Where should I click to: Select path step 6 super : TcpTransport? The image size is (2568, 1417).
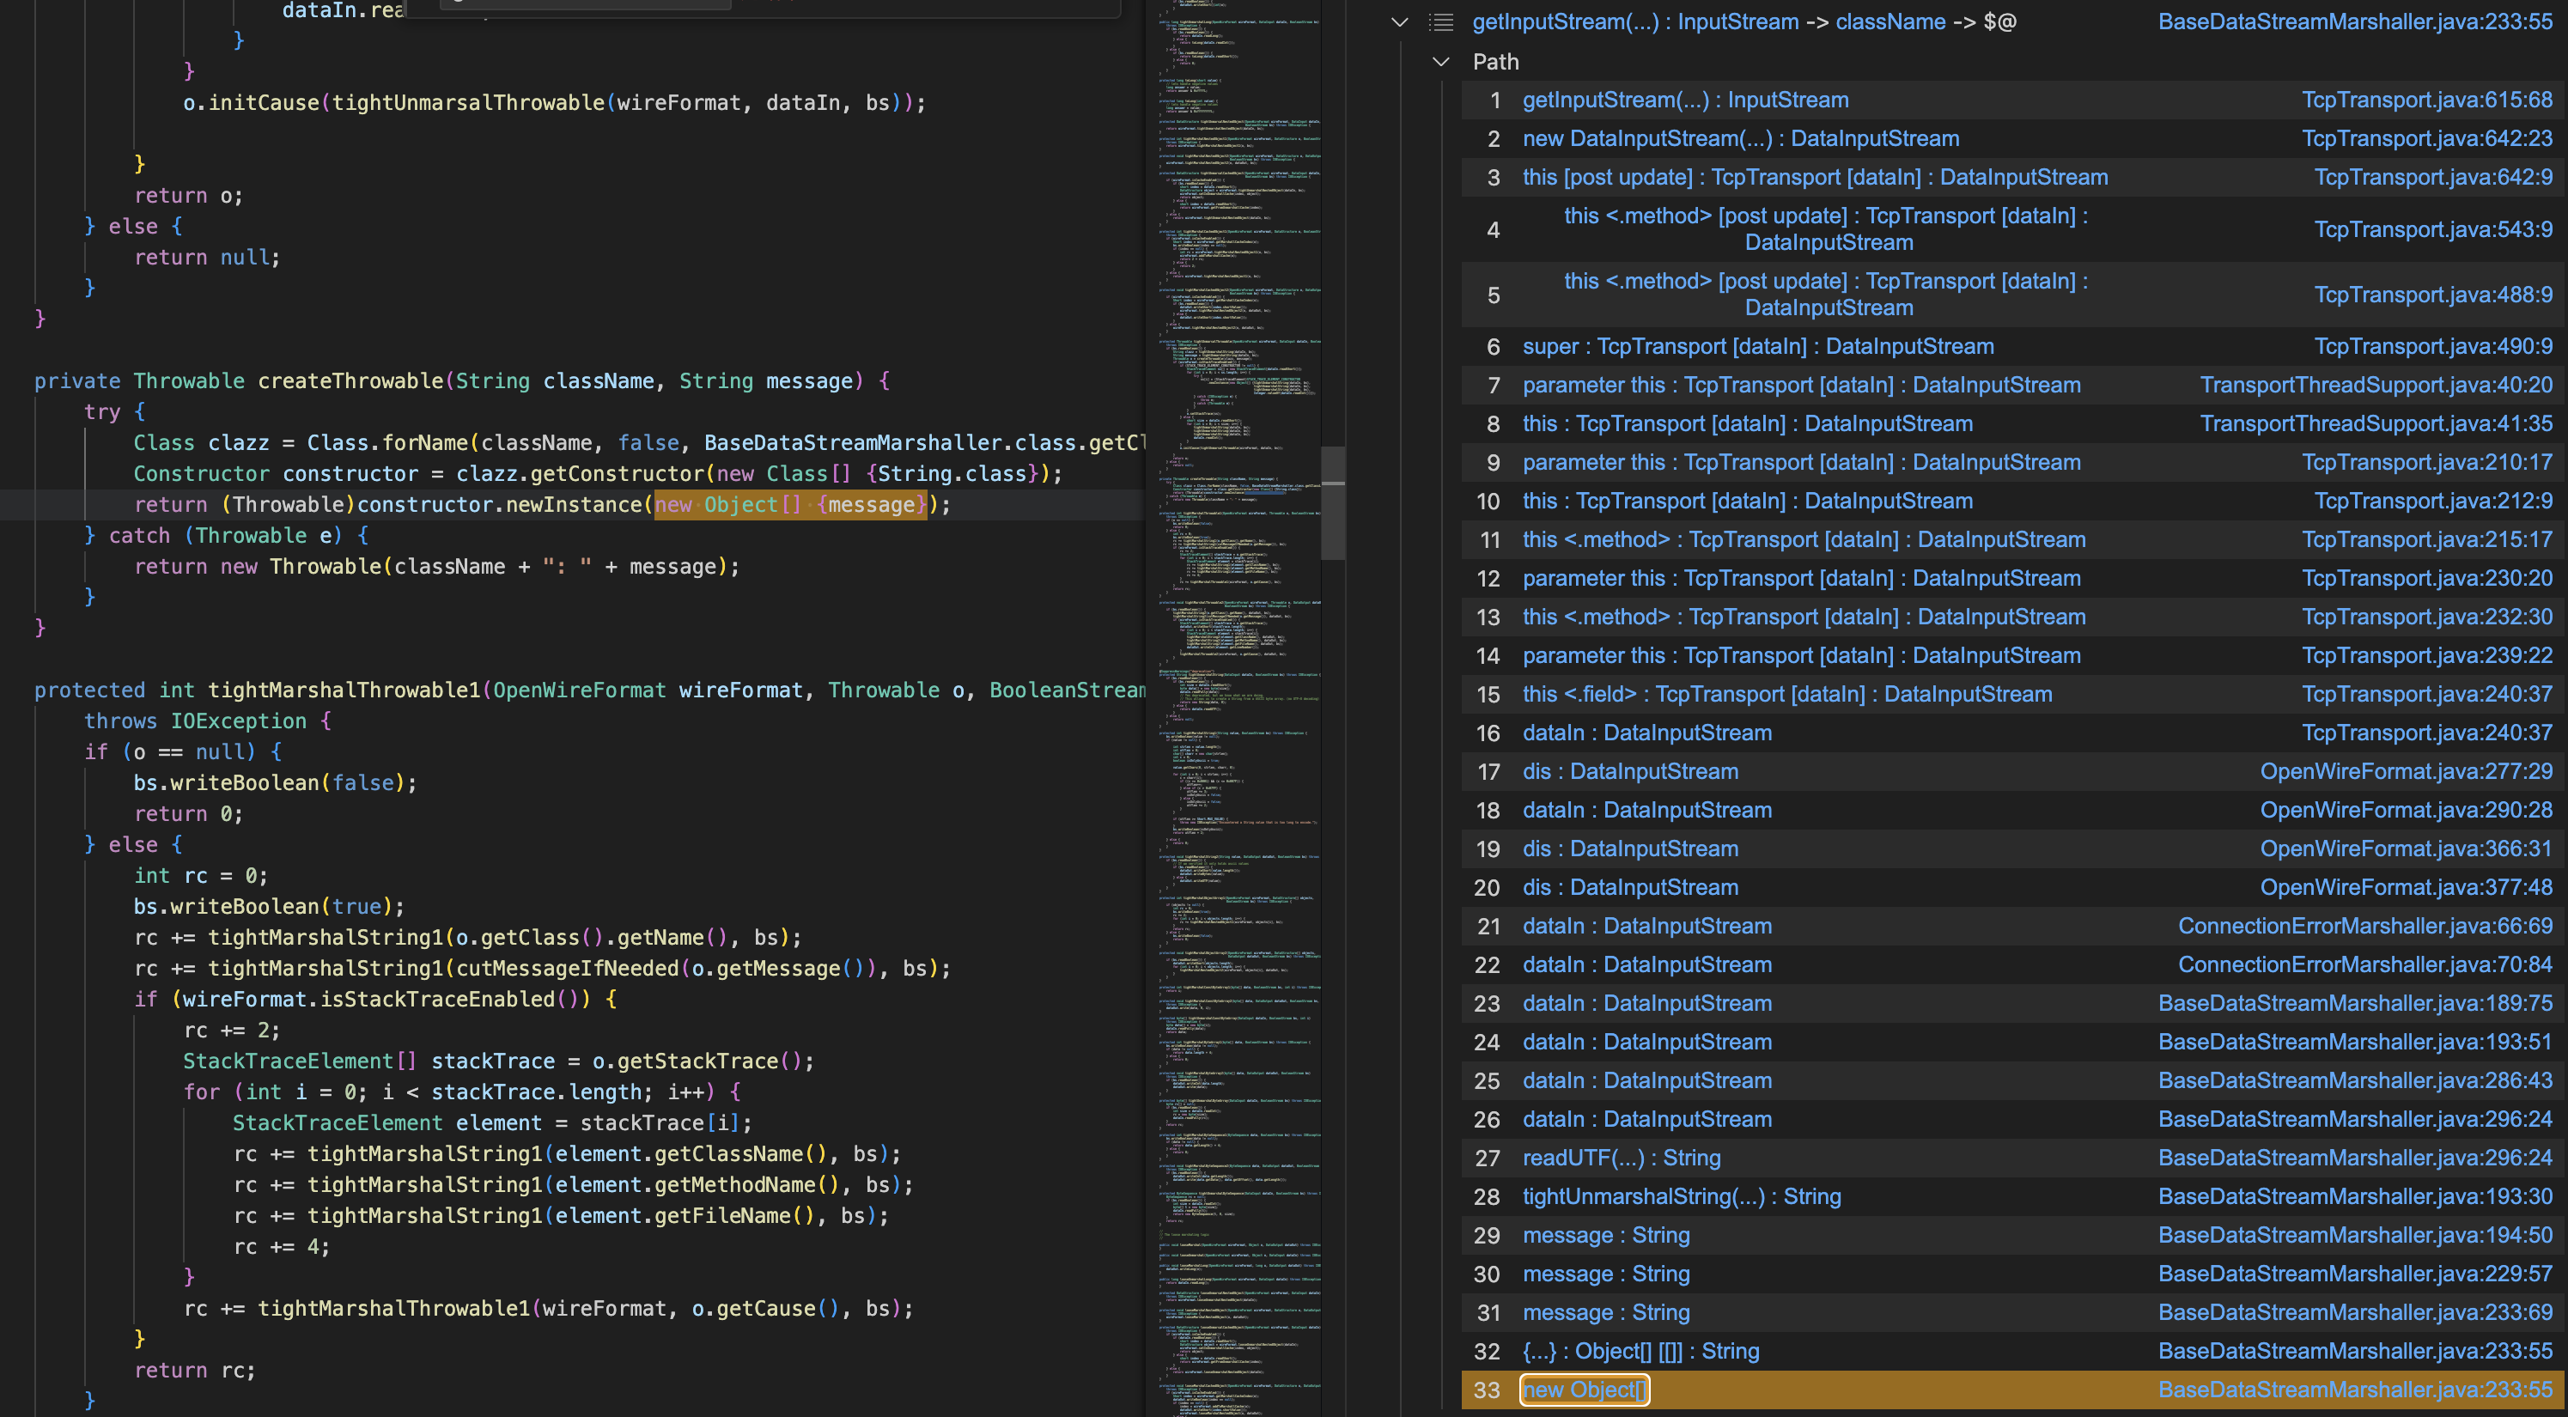(x=1757, y=346)
